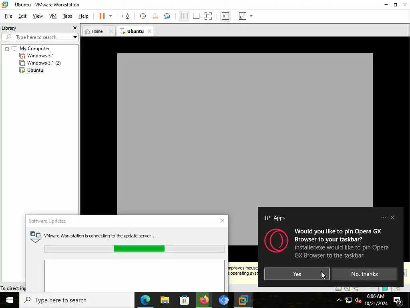
Task: Select My Computer in the library tree
Action: (34, 49)
